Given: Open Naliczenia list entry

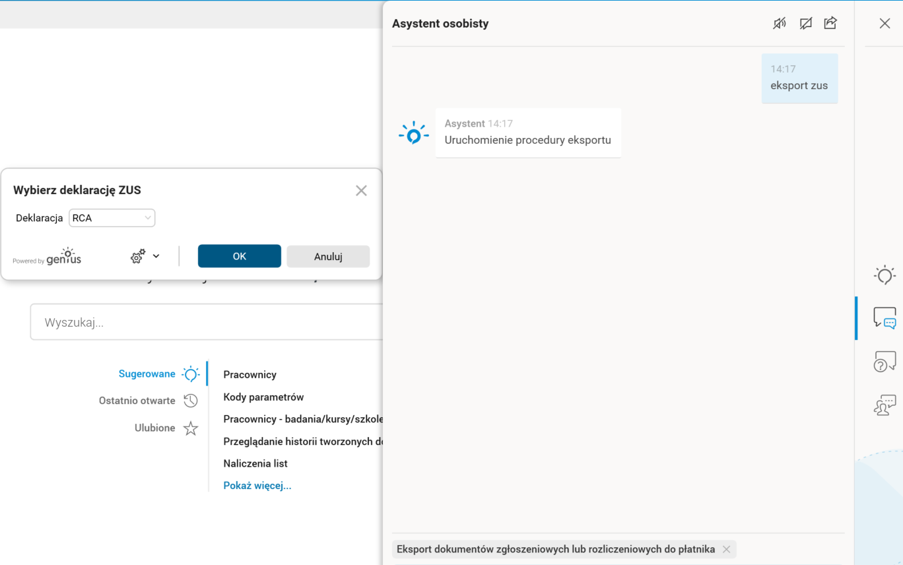Looking at the screenshot, I should [x=255, y=463].
